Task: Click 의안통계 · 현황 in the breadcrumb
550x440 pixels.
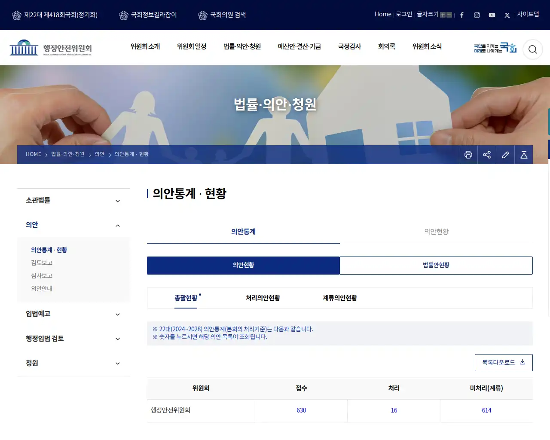Action: pos(131,154)
